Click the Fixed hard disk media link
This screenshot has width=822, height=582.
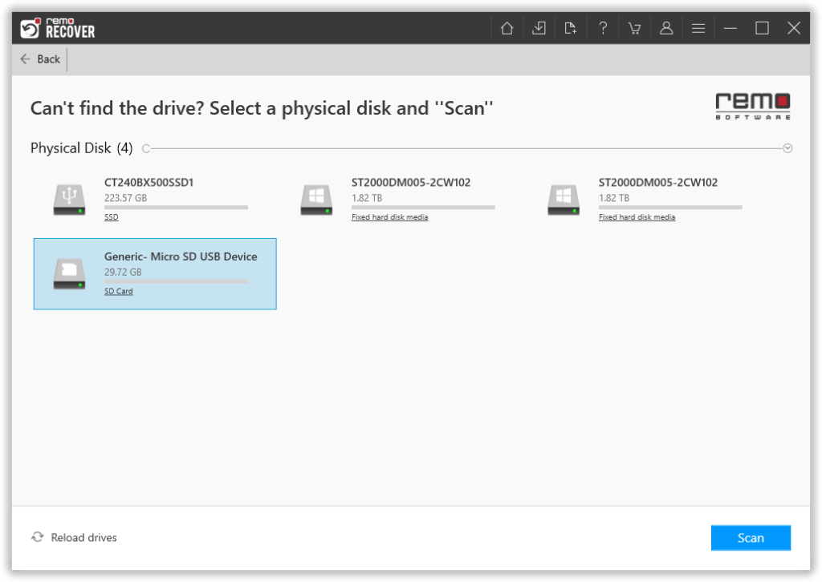tap(389, 216)
